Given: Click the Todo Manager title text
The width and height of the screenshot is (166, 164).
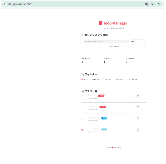Looking at the screenshot, I should click(115, 23).
